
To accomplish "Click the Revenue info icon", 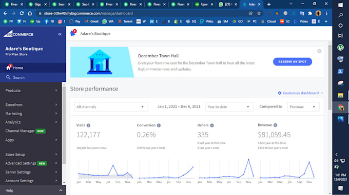I will [275, 125].
